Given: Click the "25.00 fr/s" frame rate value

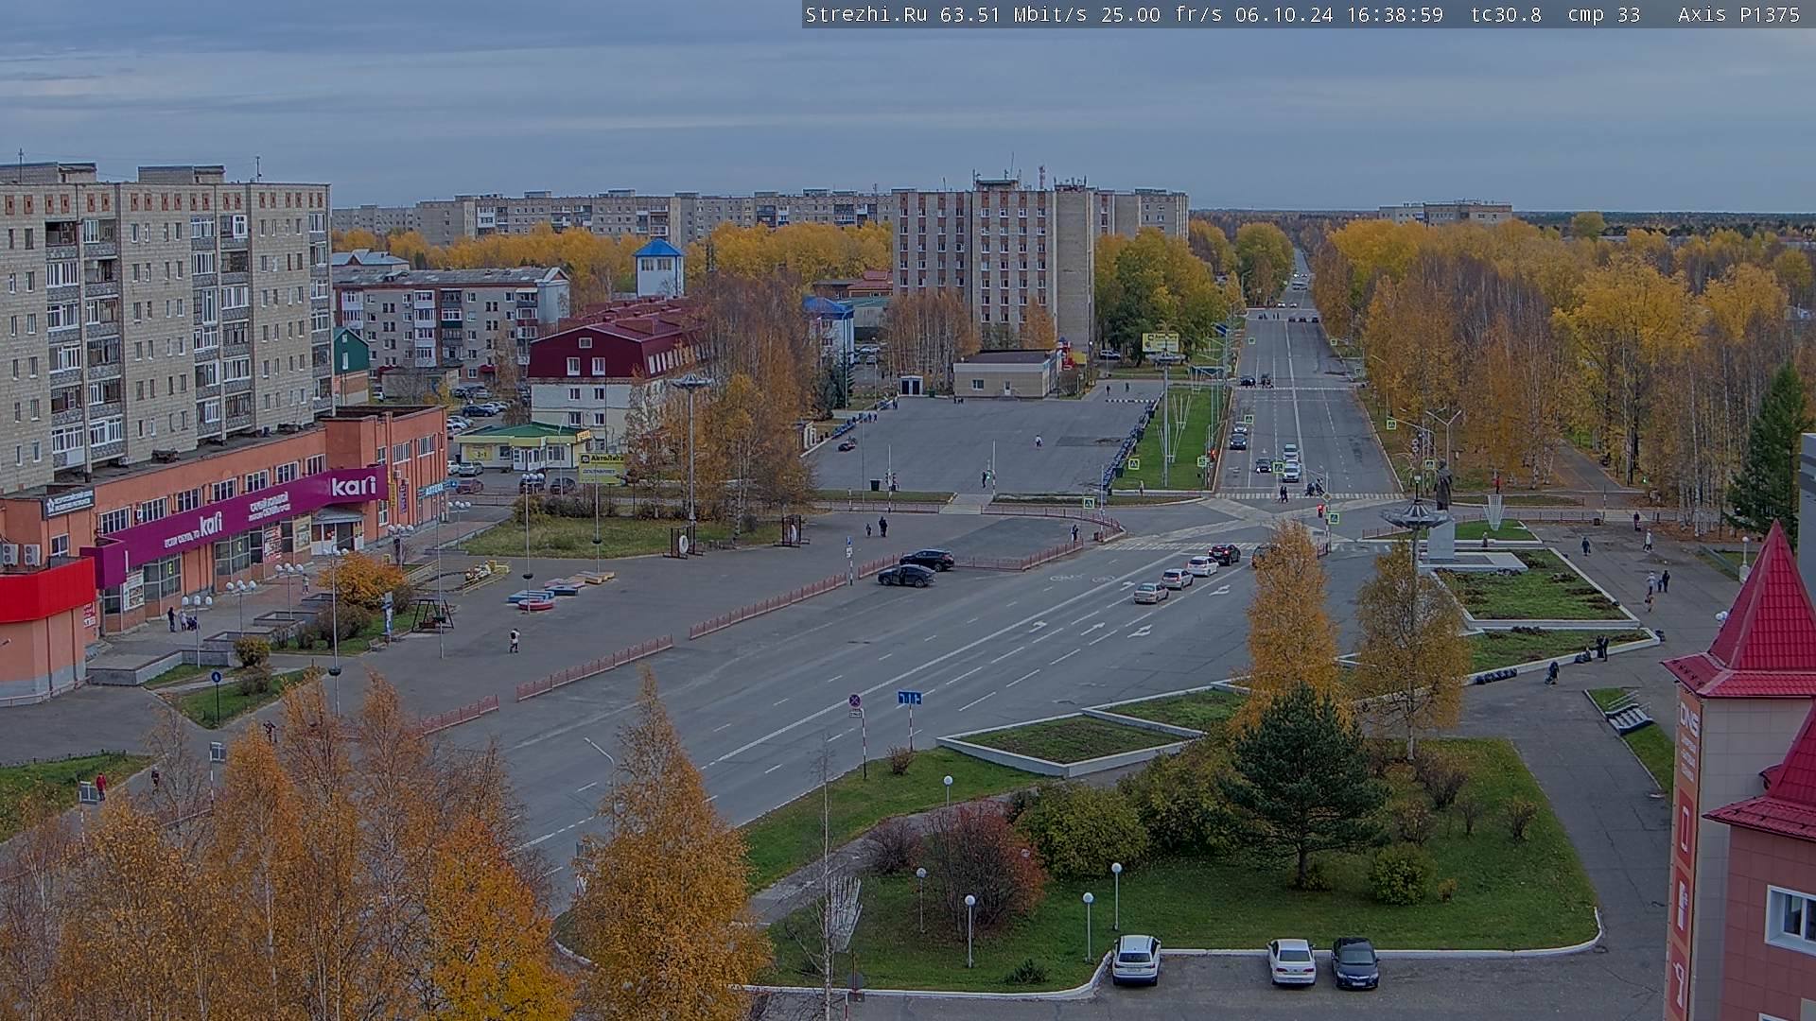Looking at the screenshot, I should click(x=1161, y=14).
